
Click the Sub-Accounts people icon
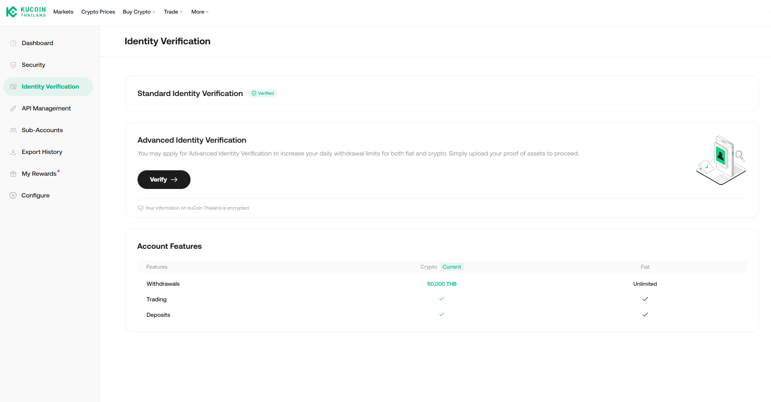13,130
